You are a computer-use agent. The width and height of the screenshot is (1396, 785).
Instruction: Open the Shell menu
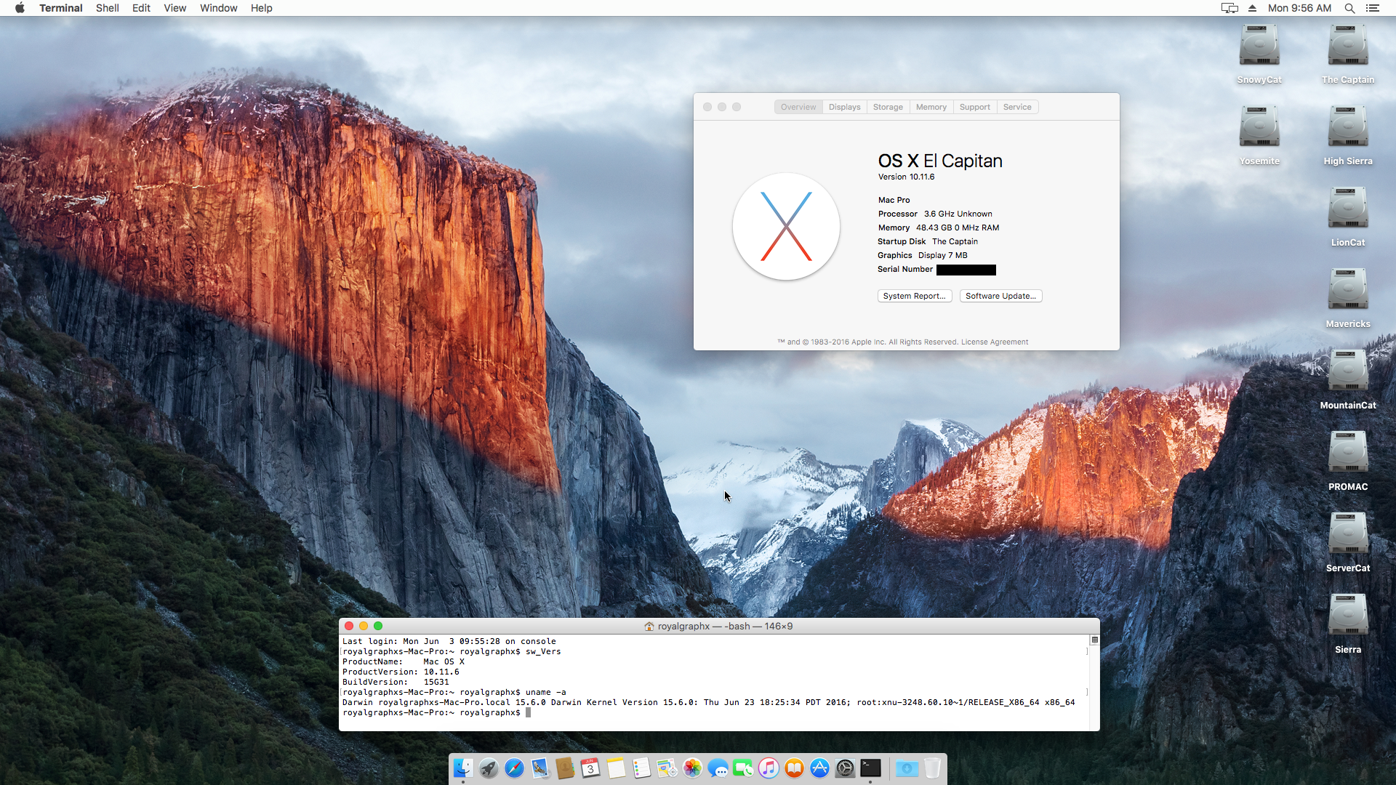point(108,8)
